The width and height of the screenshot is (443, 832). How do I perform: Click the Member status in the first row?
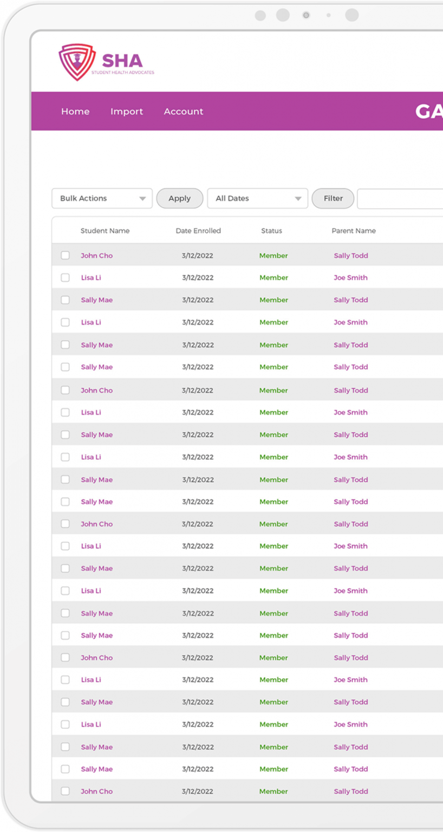coord(273,256)
